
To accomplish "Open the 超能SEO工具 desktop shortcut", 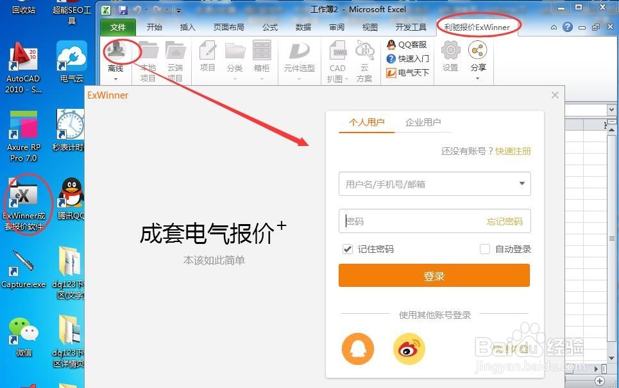I will click(x=71, y=13).
